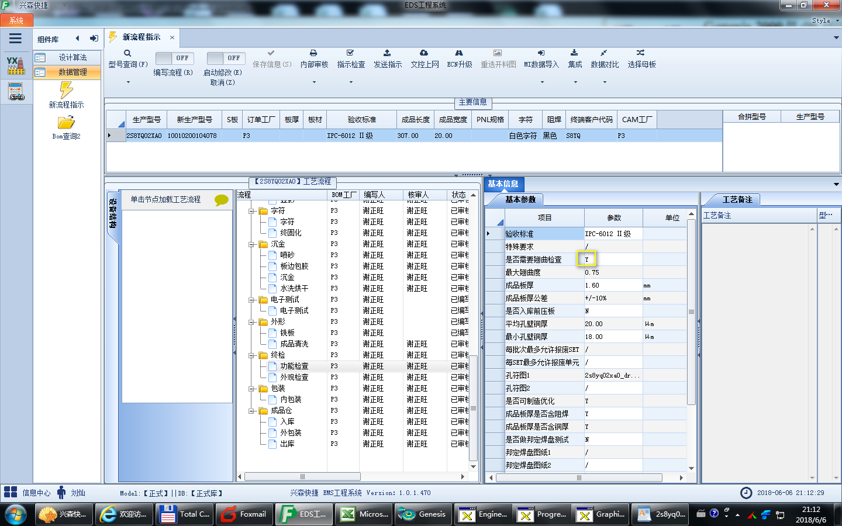Open Total Commander from the taskbar
Viewport: 842px width, 526px height.
(x=185, y=514)
